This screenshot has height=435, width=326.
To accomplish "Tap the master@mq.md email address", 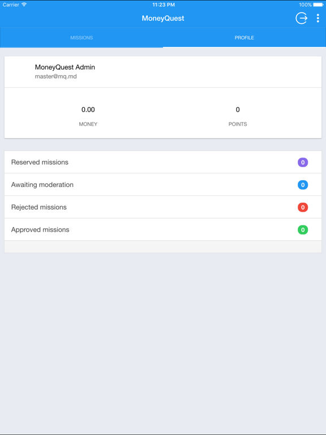I will pos(55,76).
